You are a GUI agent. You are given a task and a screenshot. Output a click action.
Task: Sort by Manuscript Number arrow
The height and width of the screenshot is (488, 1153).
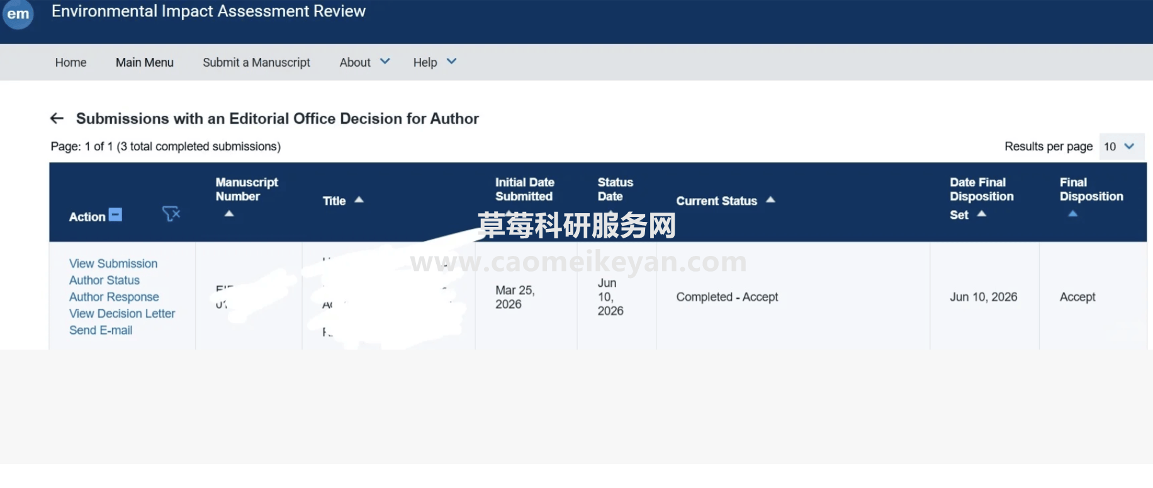tap(229, 214)
